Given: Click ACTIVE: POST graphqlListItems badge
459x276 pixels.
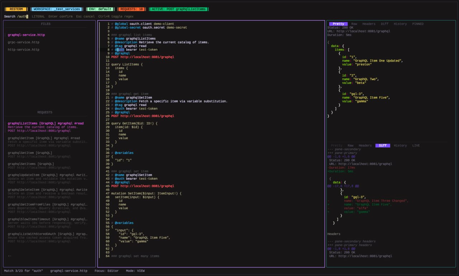Looking at the screenshot, I should tap(179, 9).
